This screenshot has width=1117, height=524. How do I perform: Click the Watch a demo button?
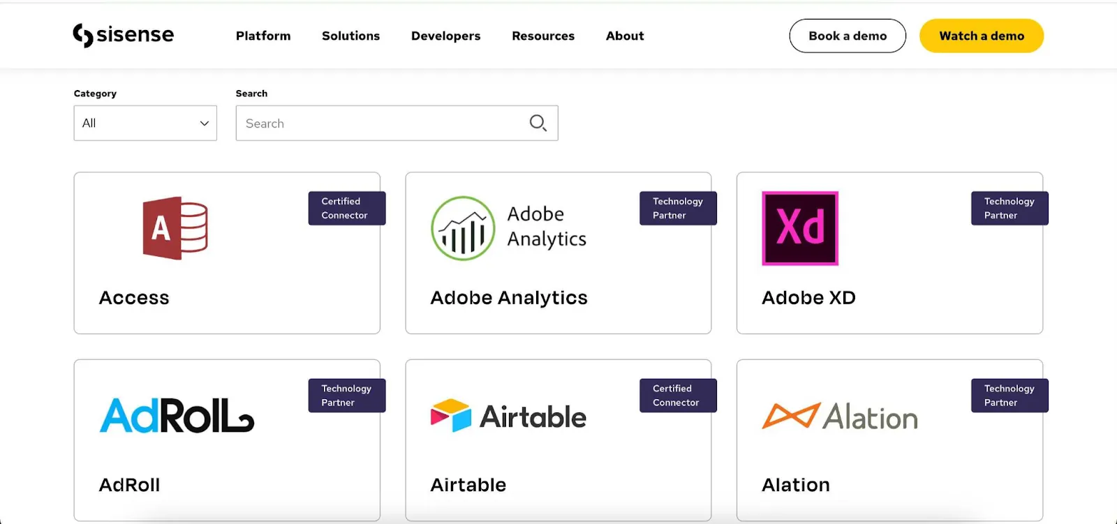coord(982,36)
